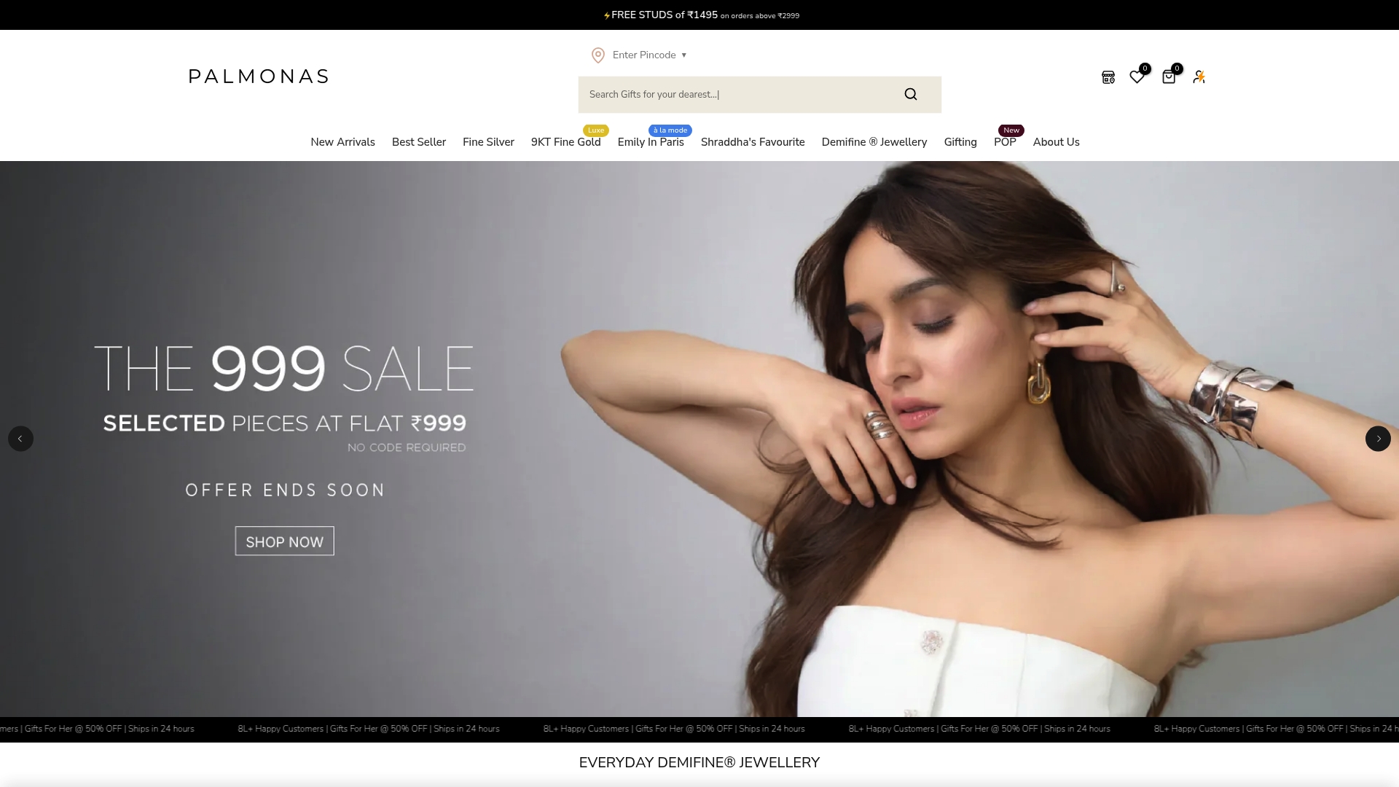This screenshot has width=1399, height=787.
Task: Open Best Seller menu
Action: (419, 142)
